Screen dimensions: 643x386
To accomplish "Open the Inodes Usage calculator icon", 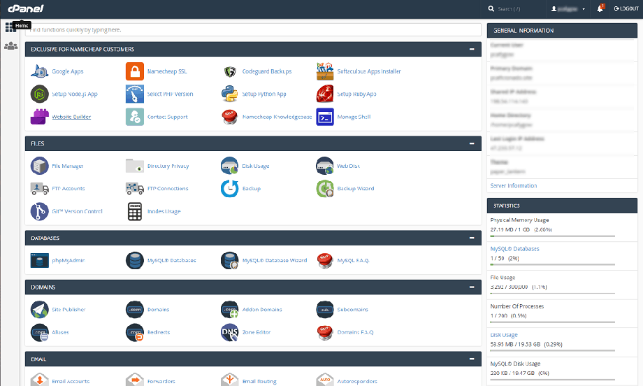I will 134,212.
